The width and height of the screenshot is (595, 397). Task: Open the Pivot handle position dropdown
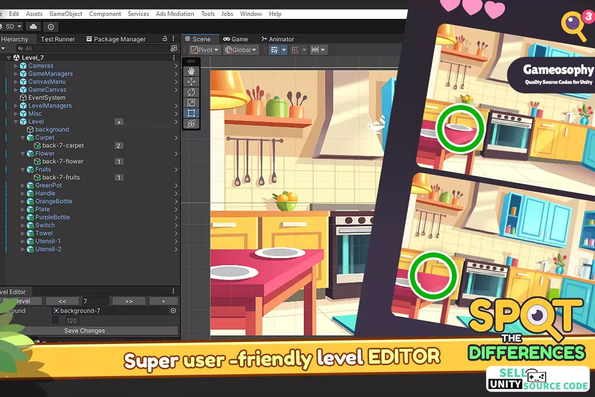(204, 50)
